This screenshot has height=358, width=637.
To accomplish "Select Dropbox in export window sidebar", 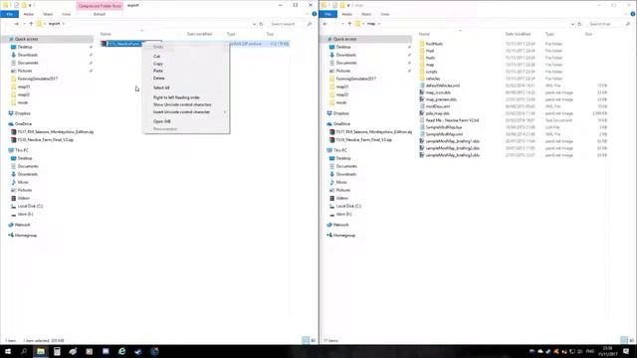I will pos(23,113).
